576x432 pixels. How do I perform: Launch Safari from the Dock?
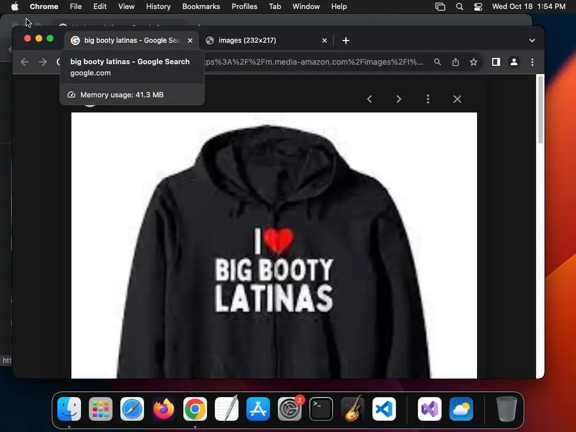click(x=132, y=409)
